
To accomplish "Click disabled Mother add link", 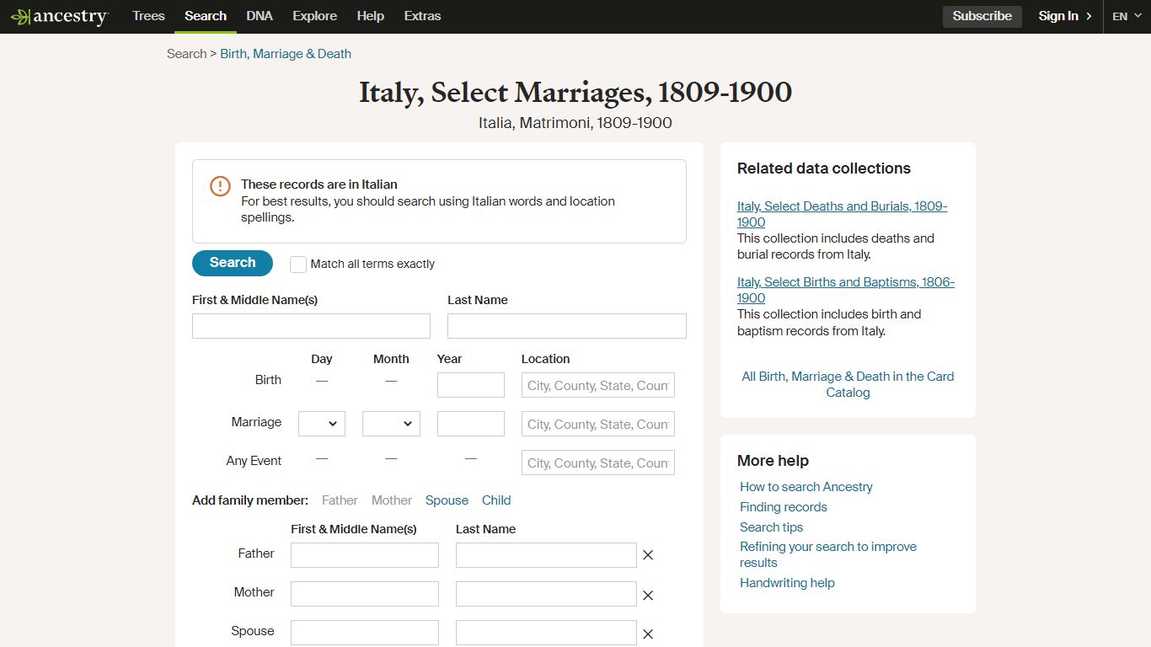I will pyautogui.click(x=392, y=500).
